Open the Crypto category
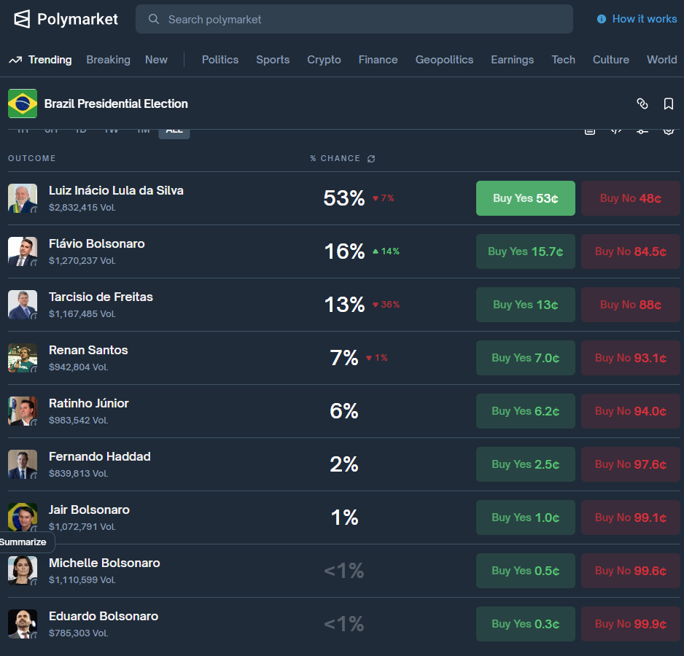Image resolution: width=684 pixels, height=656 pixels. point(324,60)
